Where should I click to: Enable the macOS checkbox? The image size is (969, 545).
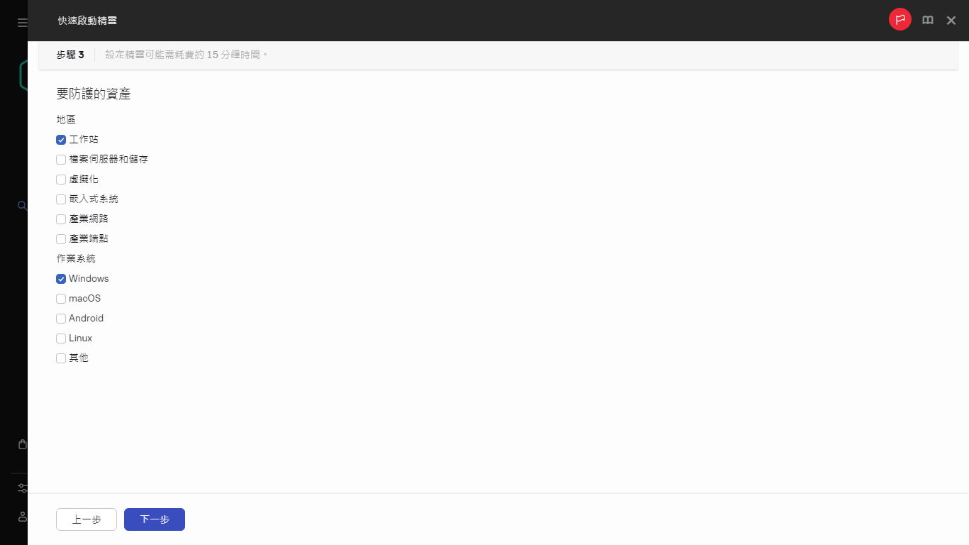[61, 299]
